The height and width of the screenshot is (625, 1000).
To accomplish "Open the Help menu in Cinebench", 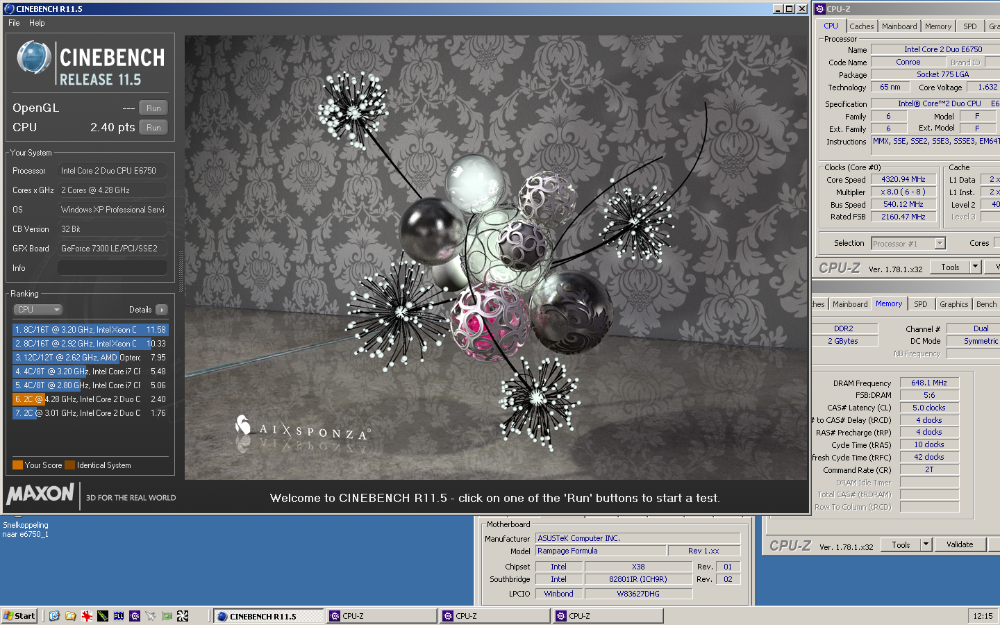I will point(37,23).
